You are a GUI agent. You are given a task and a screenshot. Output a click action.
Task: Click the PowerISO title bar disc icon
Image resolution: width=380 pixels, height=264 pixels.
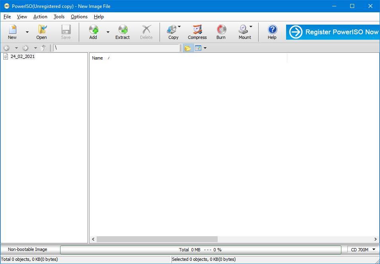[x=6, y=6]
